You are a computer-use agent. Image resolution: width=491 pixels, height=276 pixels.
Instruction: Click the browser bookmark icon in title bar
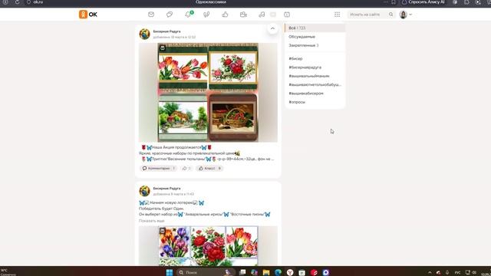394,2
